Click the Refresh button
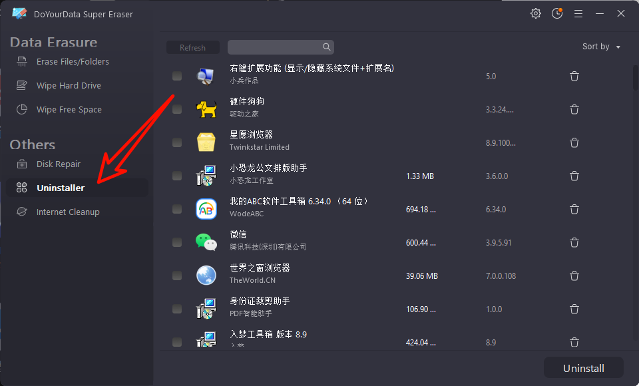639x386 pixels. (193, 47)
